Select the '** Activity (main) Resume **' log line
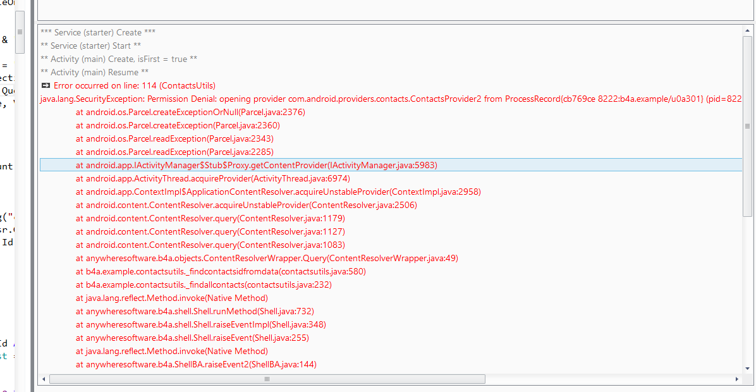Screen dimensions: 756x392 tap(95, 72)
